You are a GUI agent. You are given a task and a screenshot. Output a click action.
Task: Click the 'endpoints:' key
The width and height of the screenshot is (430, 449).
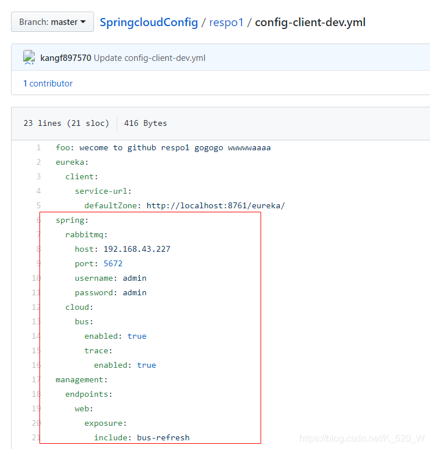tap(89, 394)
